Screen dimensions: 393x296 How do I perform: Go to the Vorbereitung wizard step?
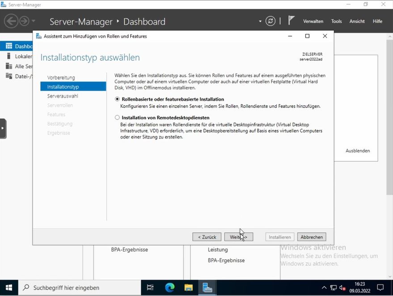click(61, 78)
